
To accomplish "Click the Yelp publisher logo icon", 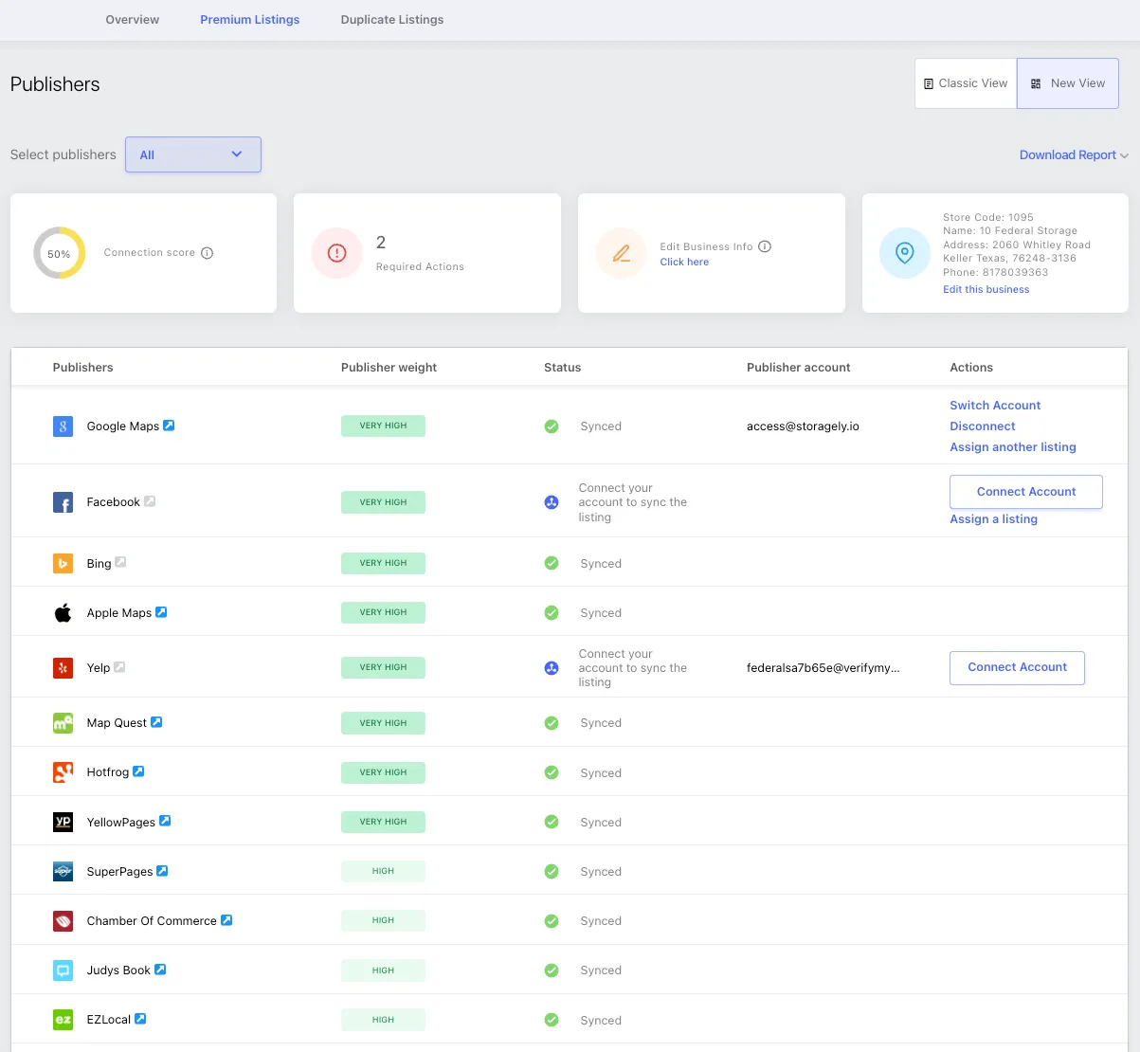I will (x=63, y=667).
